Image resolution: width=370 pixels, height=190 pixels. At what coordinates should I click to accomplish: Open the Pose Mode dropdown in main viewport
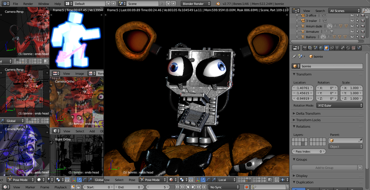coord(152,180)
